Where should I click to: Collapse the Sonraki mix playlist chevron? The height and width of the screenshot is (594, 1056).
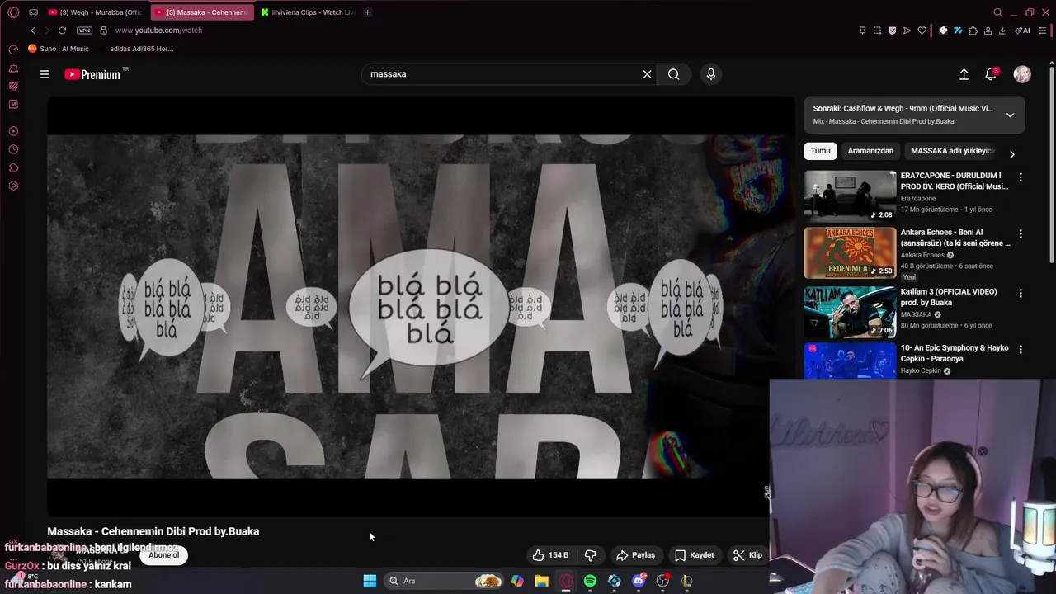1010,115
